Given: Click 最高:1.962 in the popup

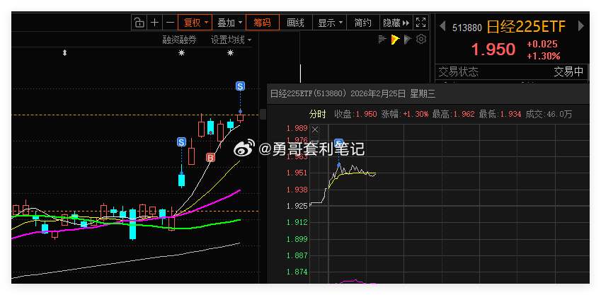Looking at the screenshot, I should [x=454, y=114].
